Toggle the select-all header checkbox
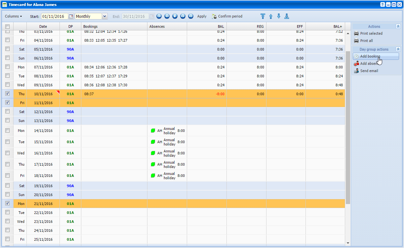This screenshot has width=404, height=248. tap(8, 26)
